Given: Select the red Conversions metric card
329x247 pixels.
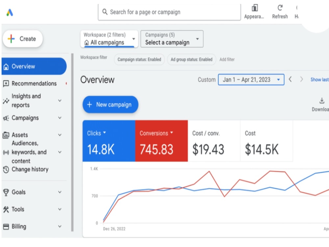Looking at the screenshot, I should pos(162,141).
